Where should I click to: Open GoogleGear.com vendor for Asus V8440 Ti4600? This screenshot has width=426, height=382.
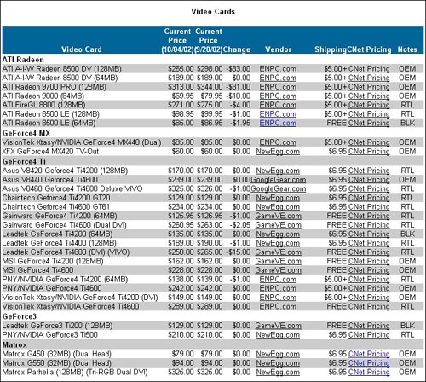(x=279, y=180)
